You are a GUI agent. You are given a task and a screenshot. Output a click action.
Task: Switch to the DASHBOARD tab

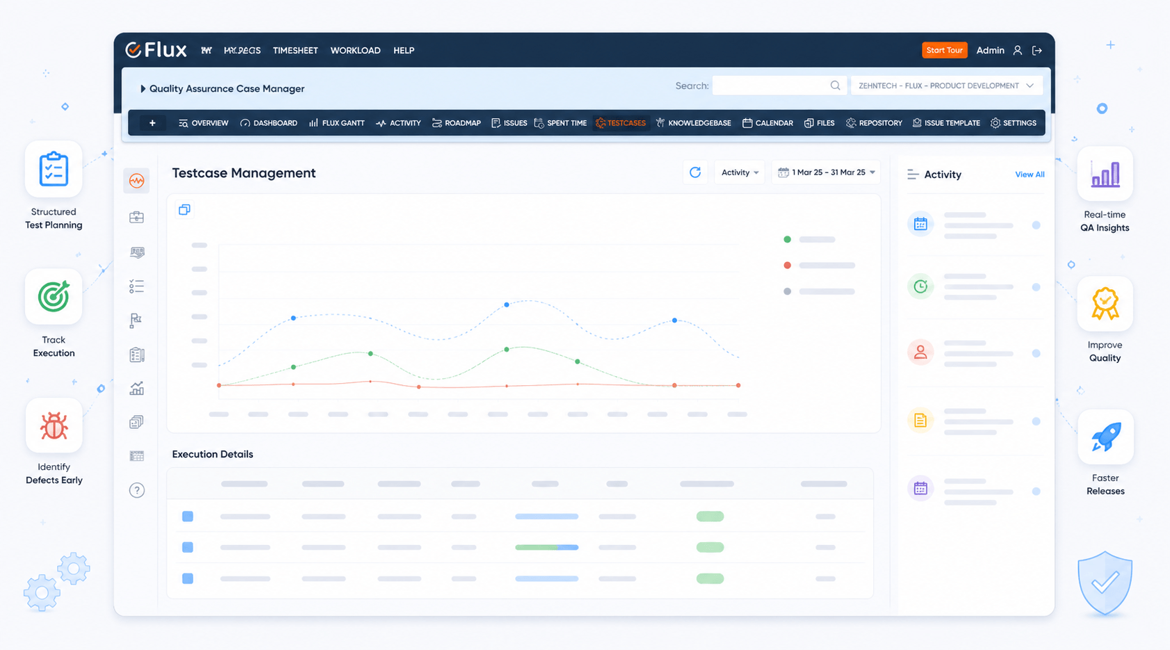click(x=268, y=123)
